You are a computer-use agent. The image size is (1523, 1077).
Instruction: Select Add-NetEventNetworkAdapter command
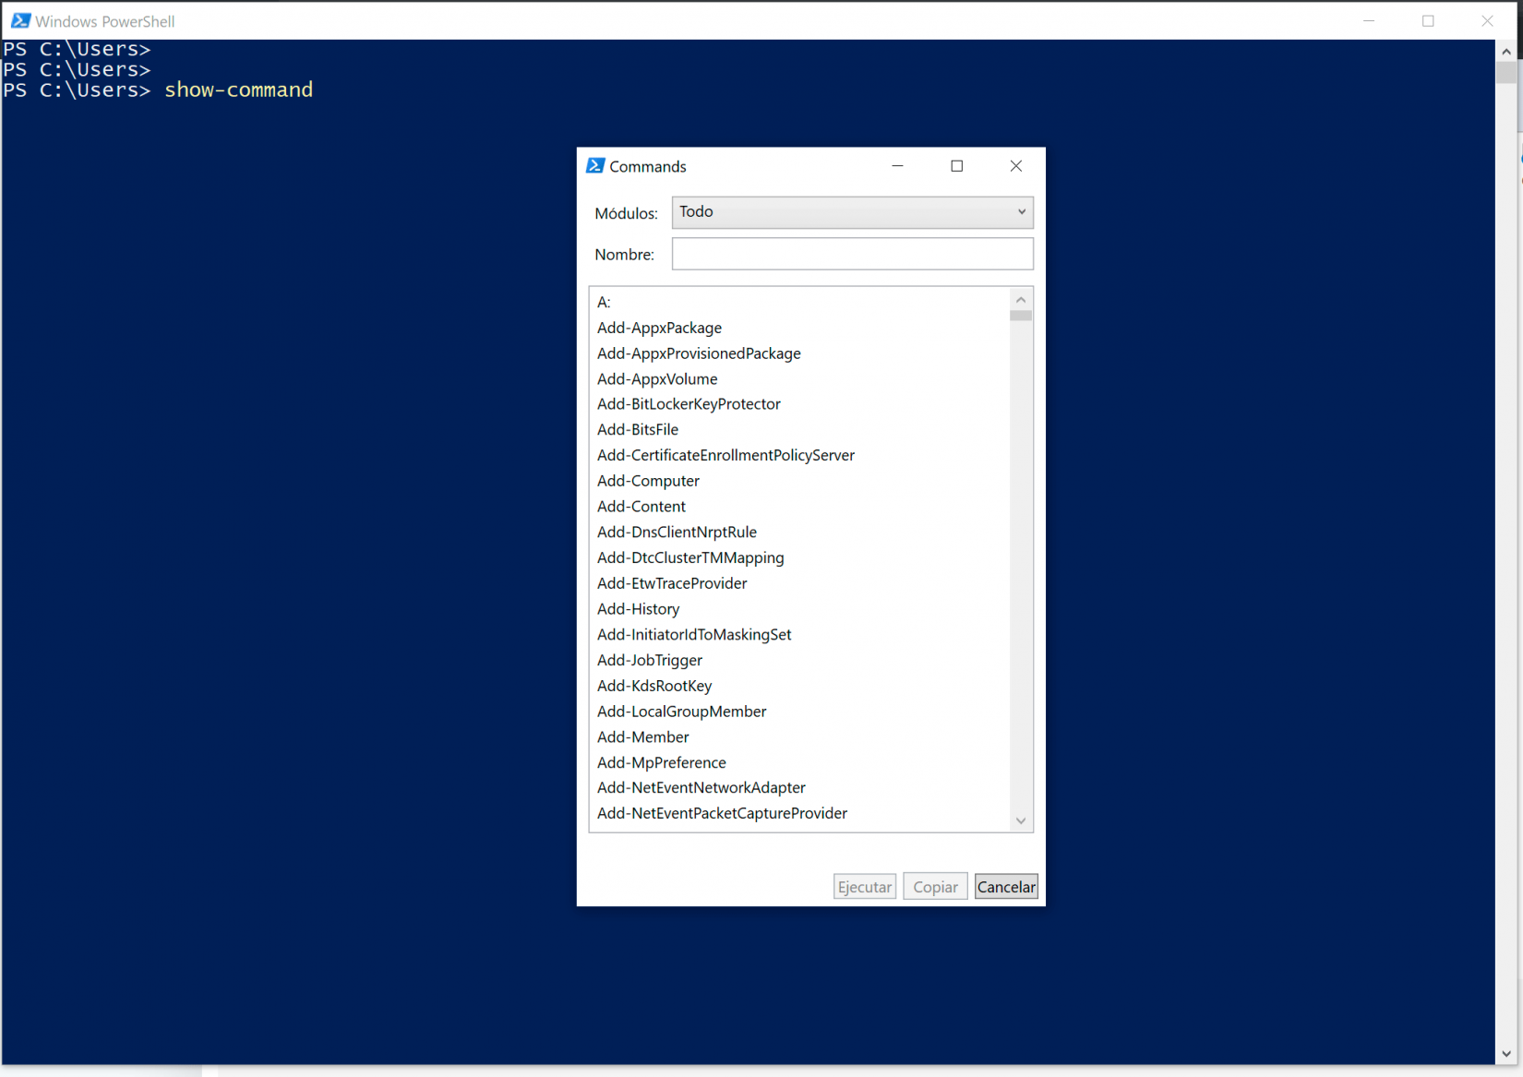(x=702, y=788)
